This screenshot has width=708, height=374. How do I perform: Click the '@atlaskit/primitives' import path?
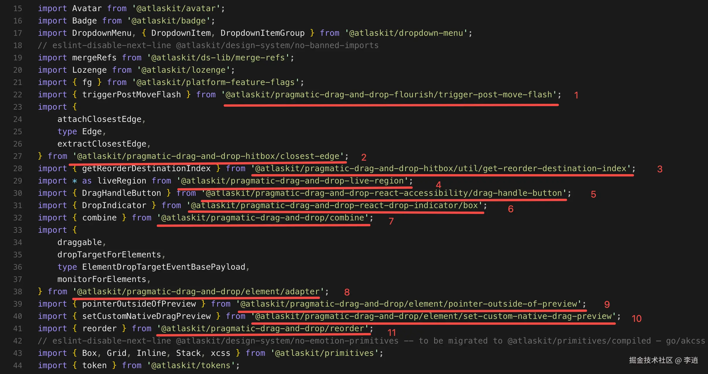point(324,353)
